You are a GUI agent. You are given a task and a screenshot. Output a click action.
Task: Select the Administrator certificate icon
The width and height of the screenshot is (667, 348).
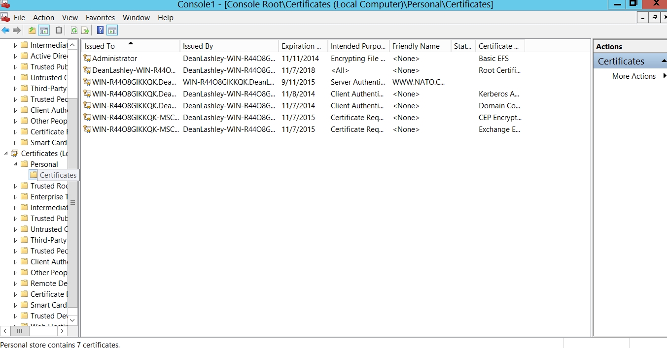(87, 59)
